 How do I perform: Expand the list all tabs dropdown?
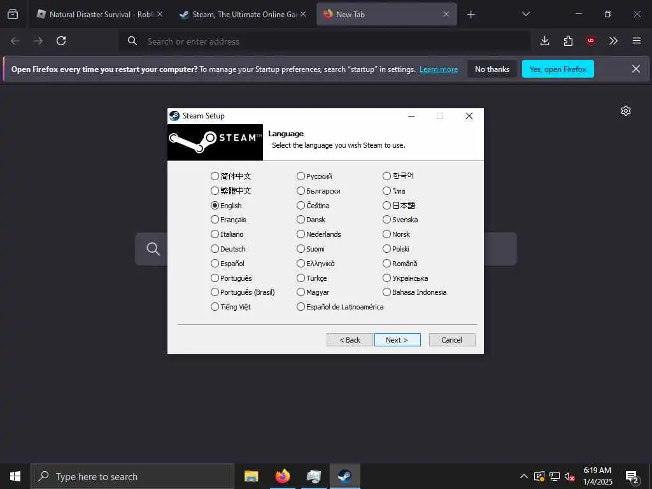tap(525, 14)
